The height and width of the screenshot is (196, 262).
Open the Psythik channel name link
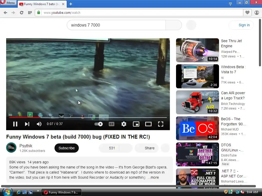(26, 146)
